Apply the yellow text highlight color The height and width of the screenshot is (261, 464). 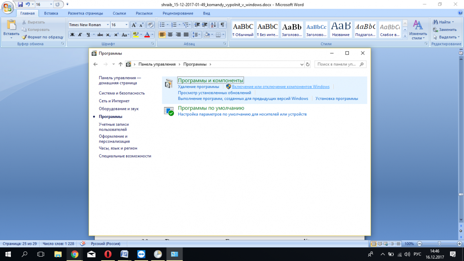tap(136, 35)
